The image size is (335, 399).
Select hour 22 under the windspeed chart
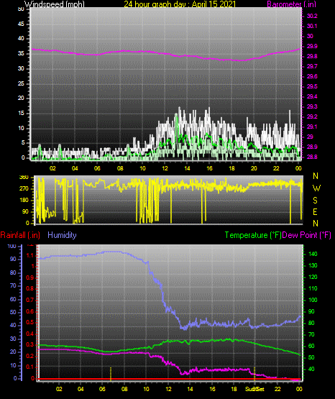tap(276, 168)
